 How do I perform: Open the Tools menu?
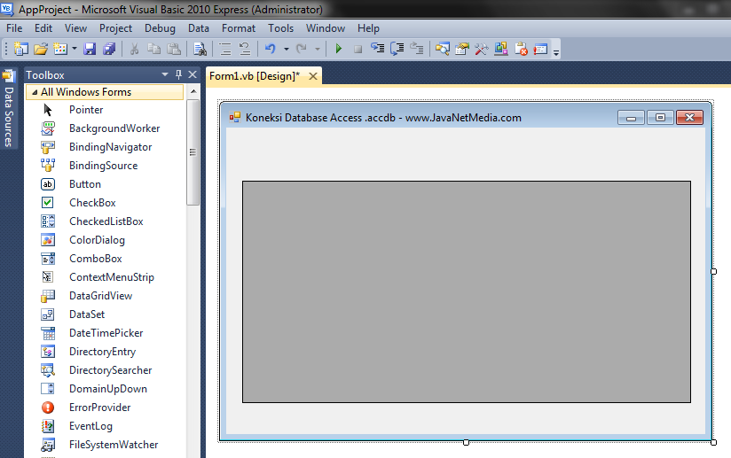(280, 28)
